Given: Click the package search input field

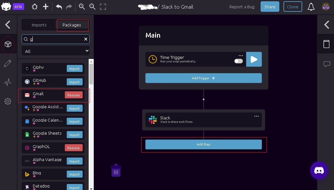Looking at the screenshot, I should (56, 39).
